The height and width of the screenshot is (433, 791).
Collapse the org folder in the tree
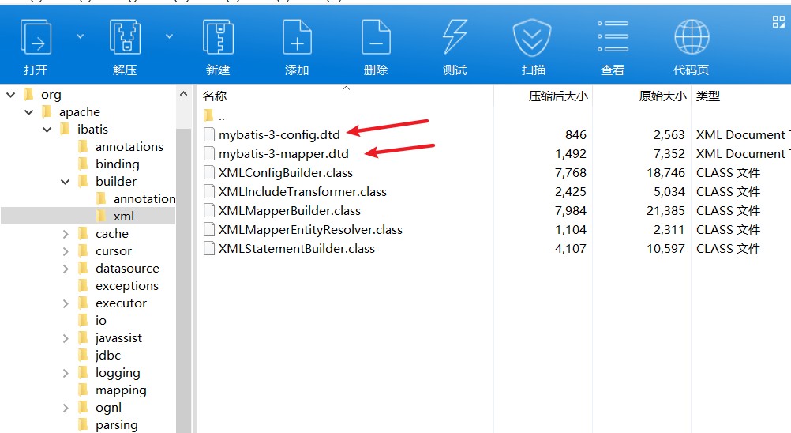10,94
